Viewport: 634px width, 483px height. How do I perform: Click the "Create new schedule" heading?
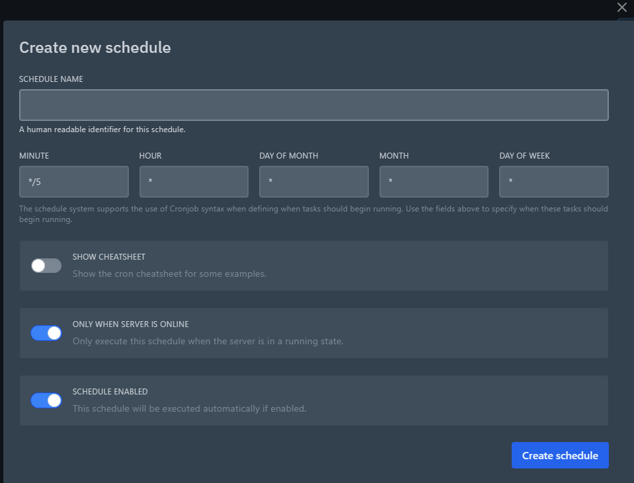click(x=95, y=48)
